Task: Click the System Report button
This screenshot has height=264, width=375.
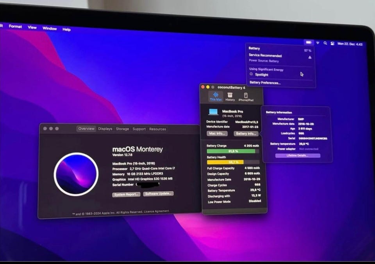Action: pyautogui.click(x=126, y=194)
